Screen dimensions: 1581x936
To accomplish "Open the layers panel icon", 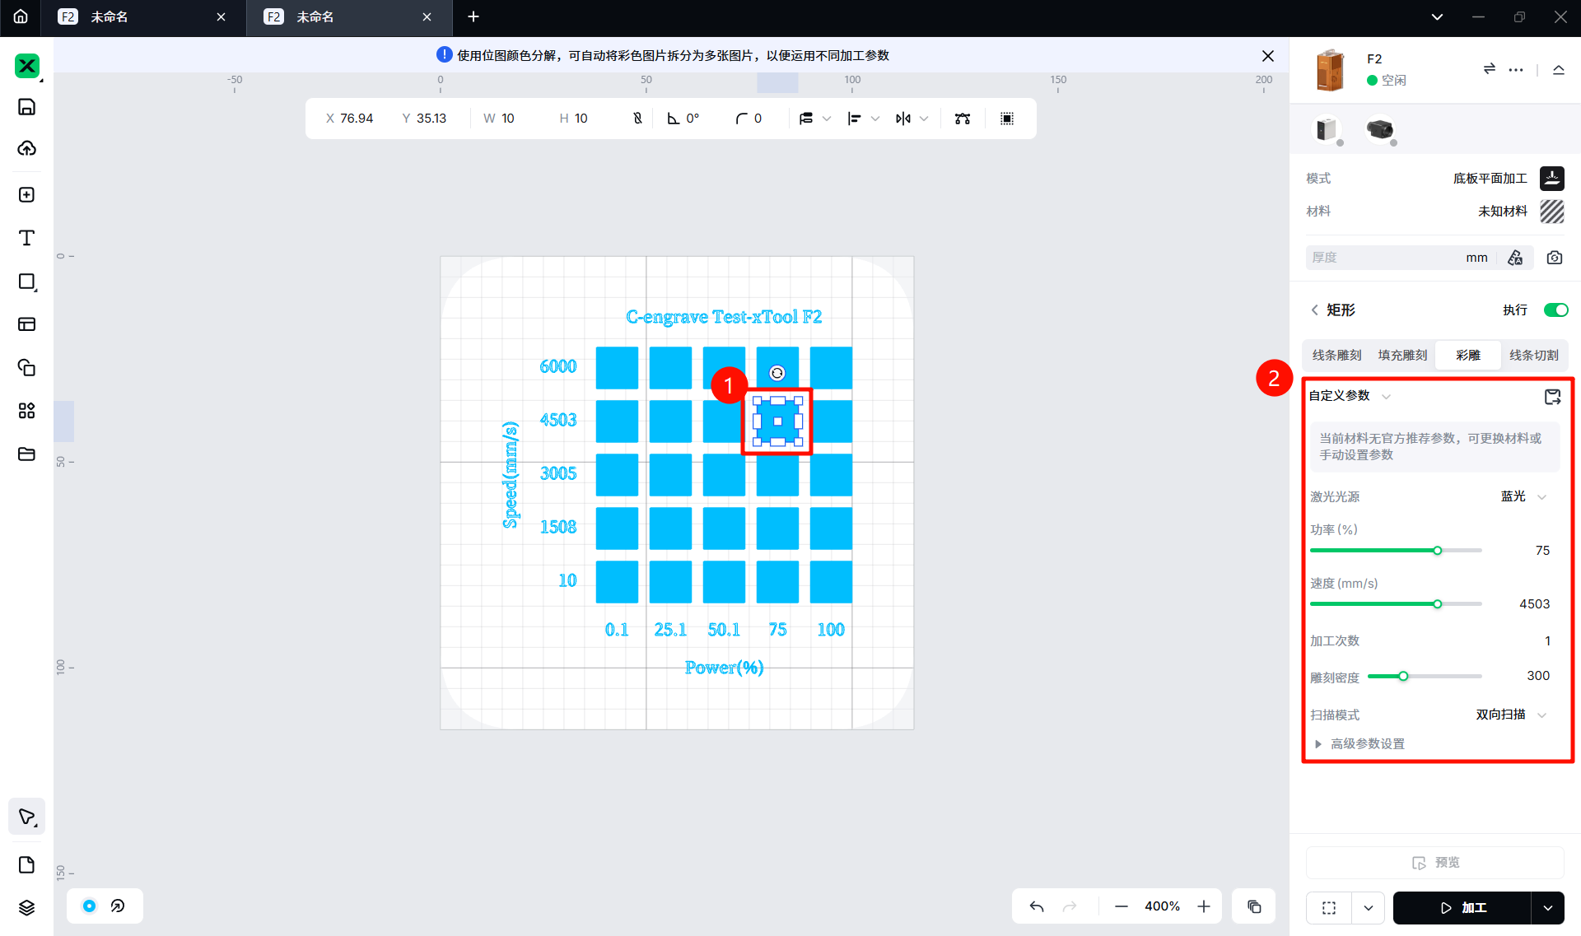I will pos(26,907).
